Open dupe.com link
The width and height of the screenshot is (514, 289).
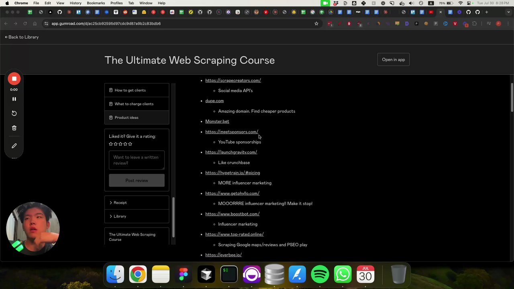(214, 101)
